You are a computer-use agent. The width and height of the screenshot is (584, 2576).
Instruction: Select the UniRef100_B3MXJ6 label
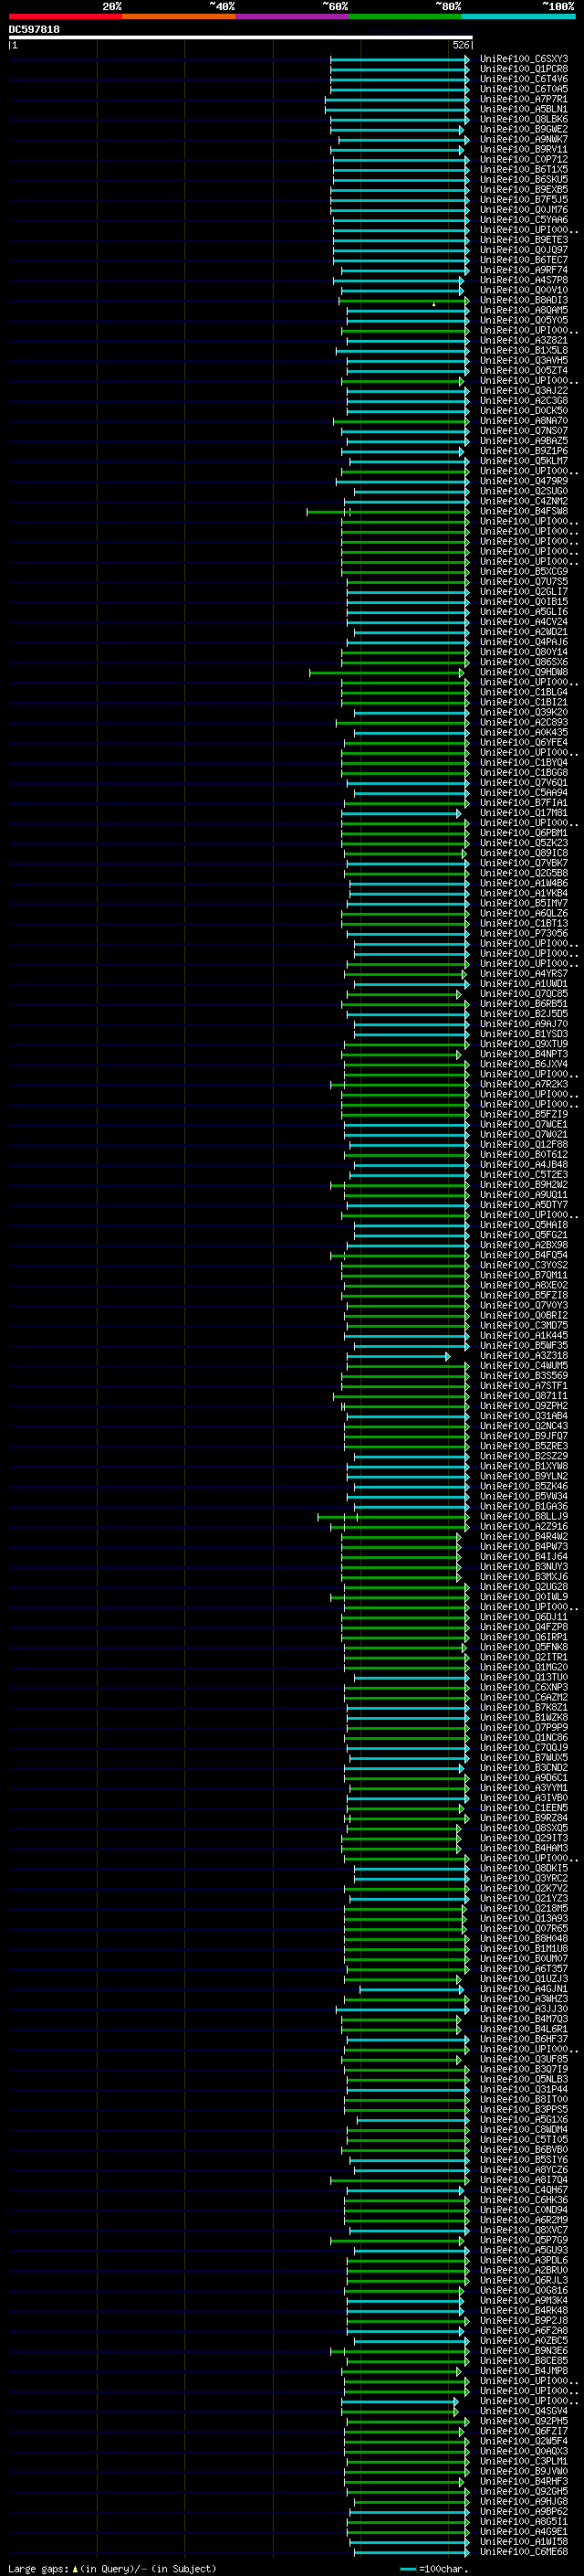tap(523, 1577)
